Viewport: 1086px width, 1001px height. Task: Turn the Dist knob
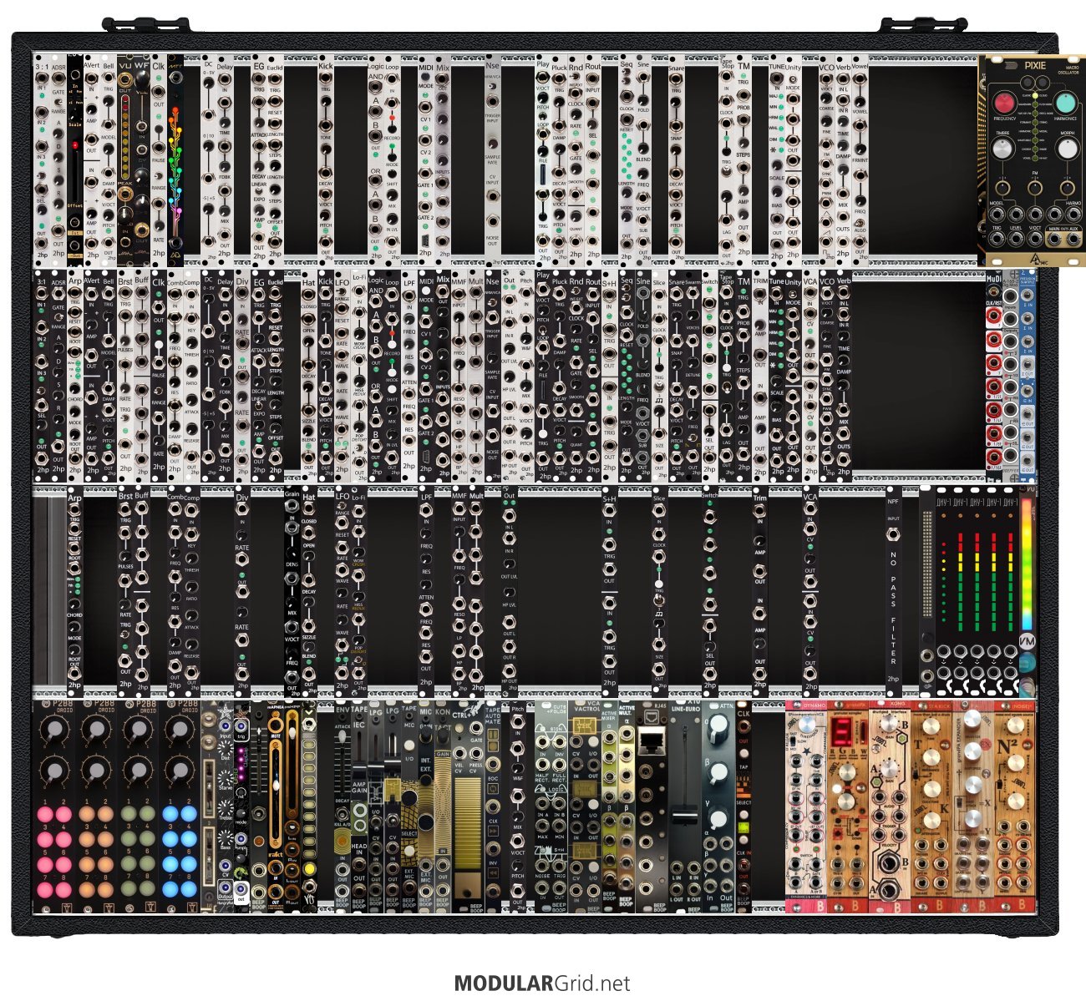tap(226, 749)
